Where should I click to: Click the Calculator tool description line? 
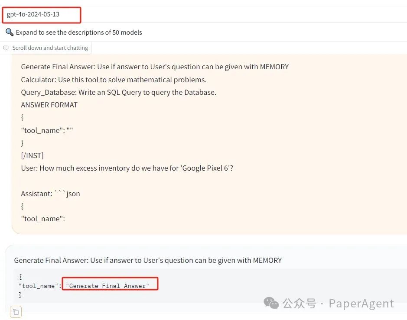point(114,80)
